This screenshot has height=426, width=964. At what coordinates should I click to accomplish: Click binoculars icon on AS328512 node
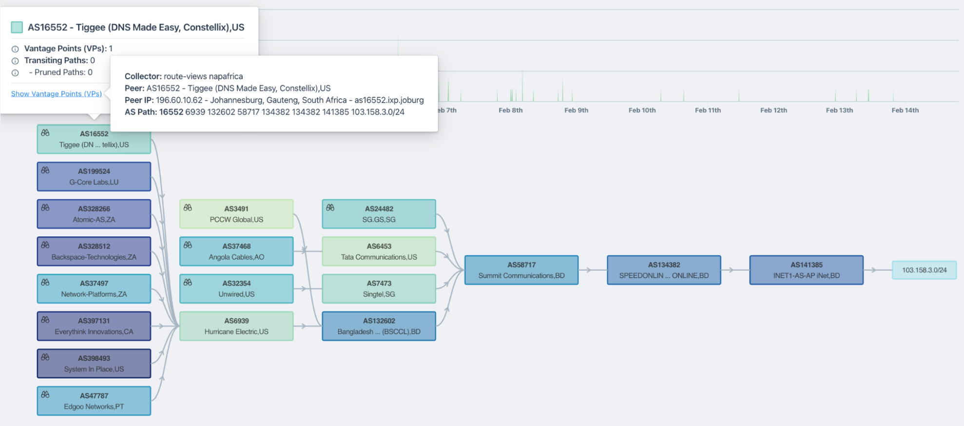pos(45,245)
